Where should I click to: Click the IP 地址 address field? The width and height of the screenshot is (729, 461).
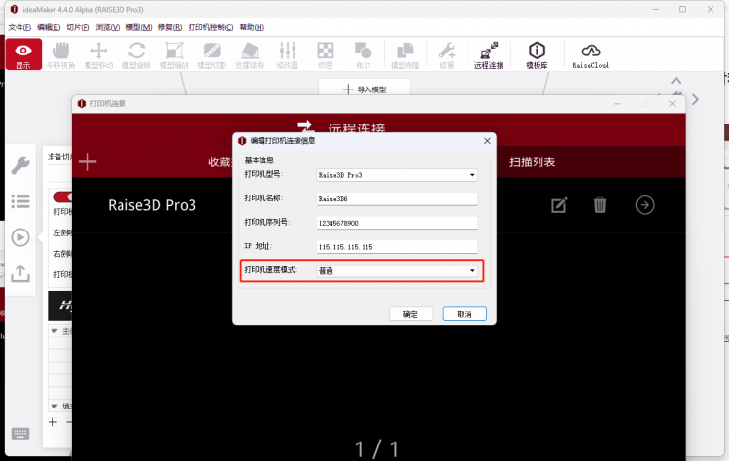pyautogui.click(x=397, y=247)
